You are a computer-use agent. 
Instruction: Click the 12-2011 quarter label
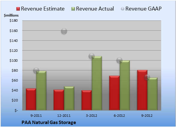pos(64,116)
